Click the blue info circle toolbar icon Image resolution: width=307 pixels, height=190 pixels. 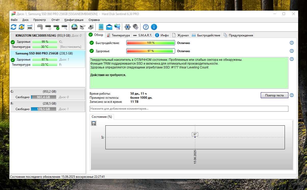154,27
